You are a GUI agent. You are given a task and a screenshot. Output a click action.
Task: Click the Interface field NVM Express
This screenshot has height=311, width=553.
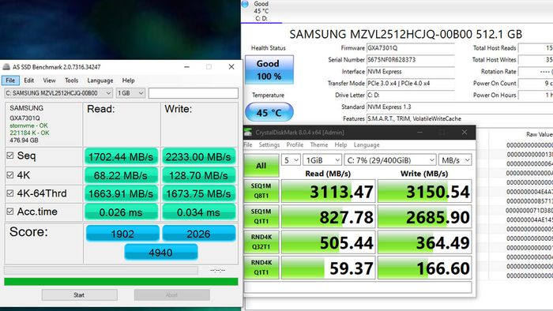[x=411, y=72]
